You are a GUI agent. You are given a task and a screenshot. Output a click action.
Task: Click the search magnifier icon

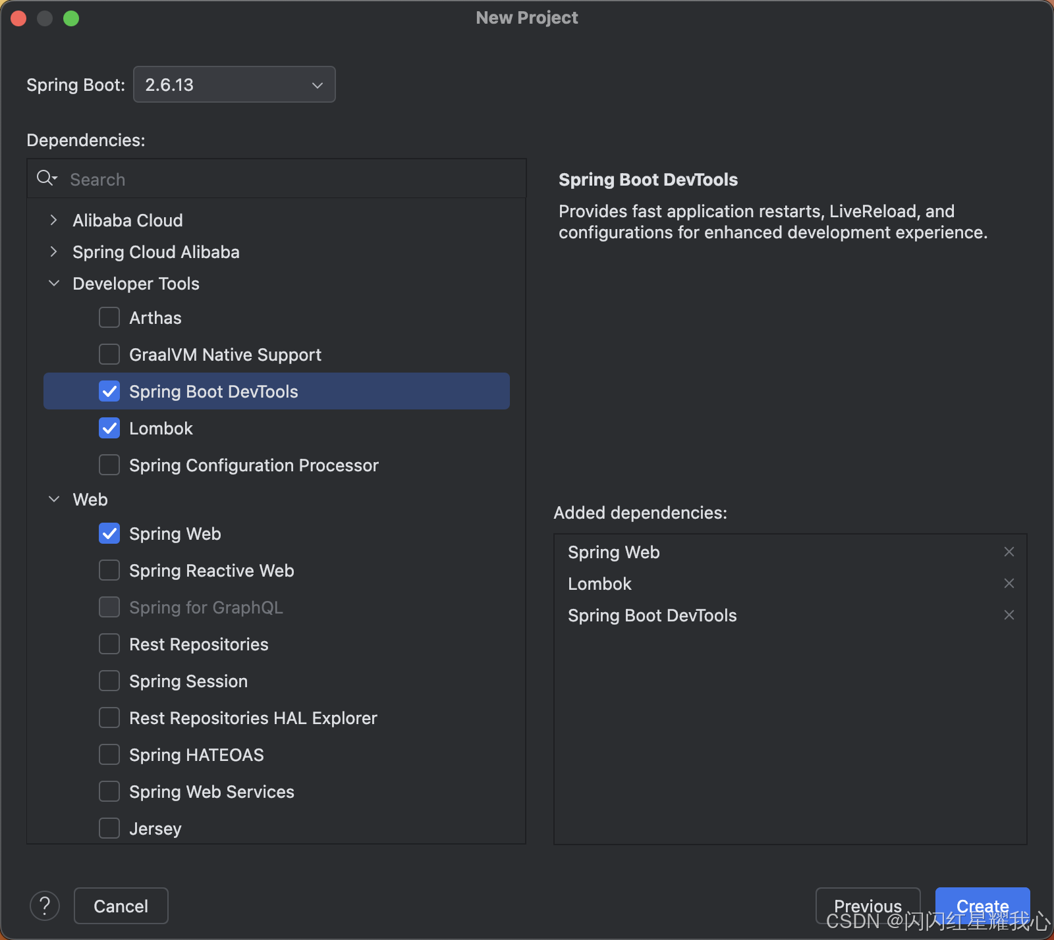coord(47,178)
